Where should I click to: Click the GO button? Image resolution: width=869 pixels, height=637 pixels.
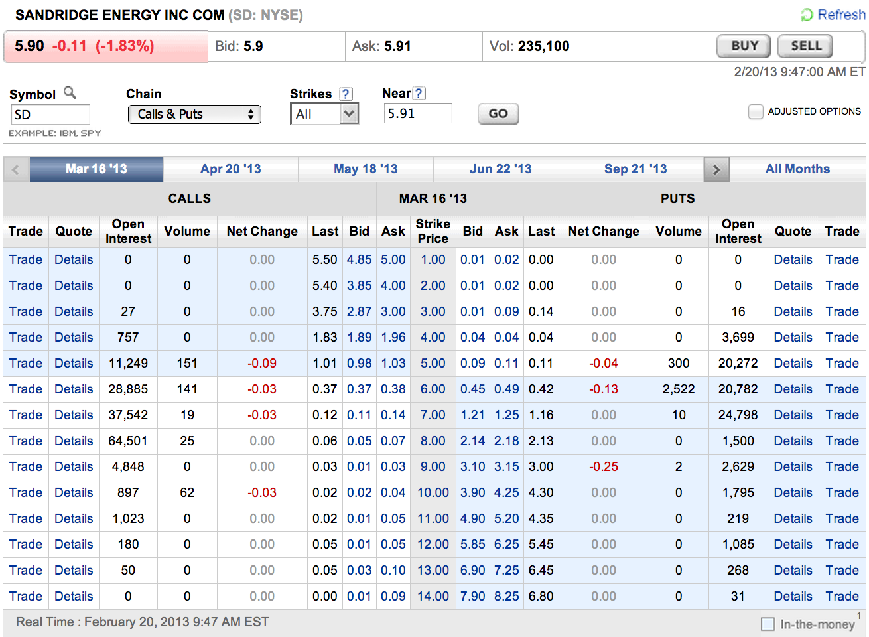tap(498, 114)
